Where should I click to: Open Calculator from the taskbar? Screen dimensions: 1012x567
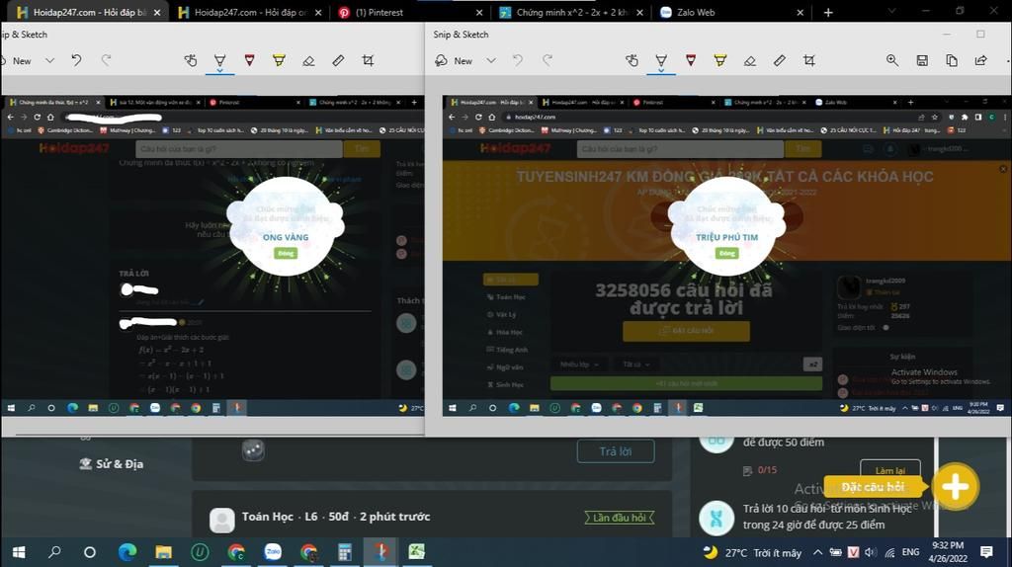click(345, 552)
